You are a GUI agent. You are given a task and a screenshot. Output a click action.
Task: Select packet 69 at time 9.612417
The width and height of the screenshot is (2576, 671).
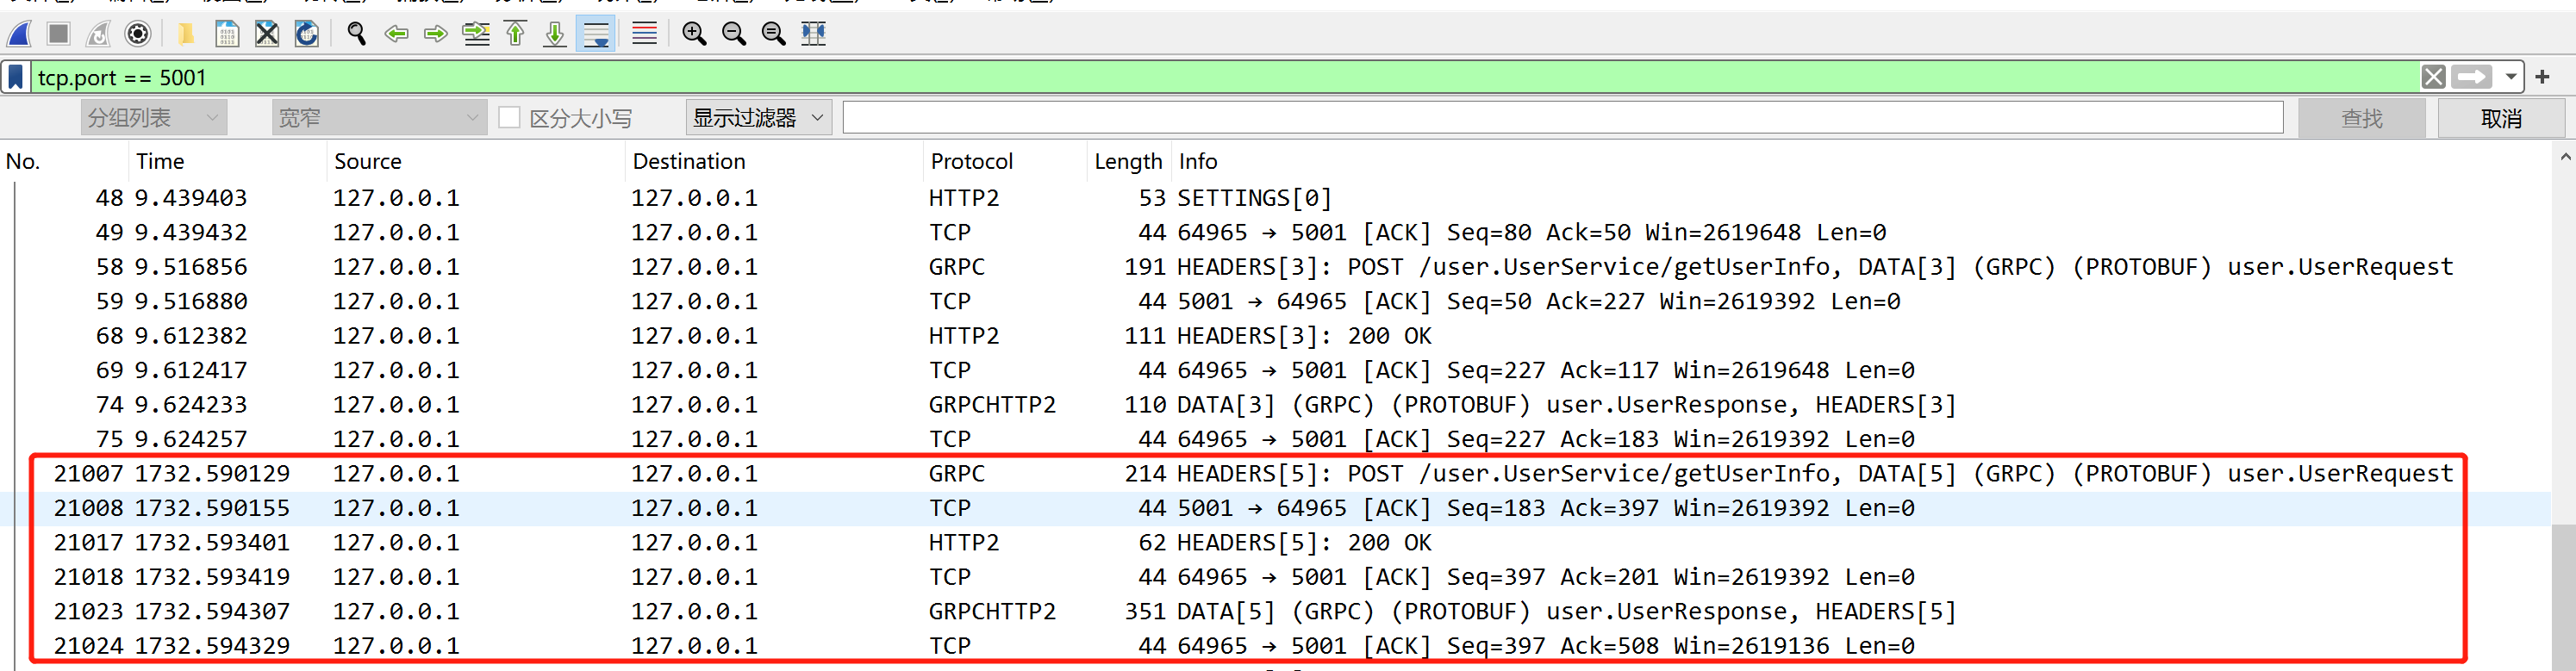(x=1275, y=370)
